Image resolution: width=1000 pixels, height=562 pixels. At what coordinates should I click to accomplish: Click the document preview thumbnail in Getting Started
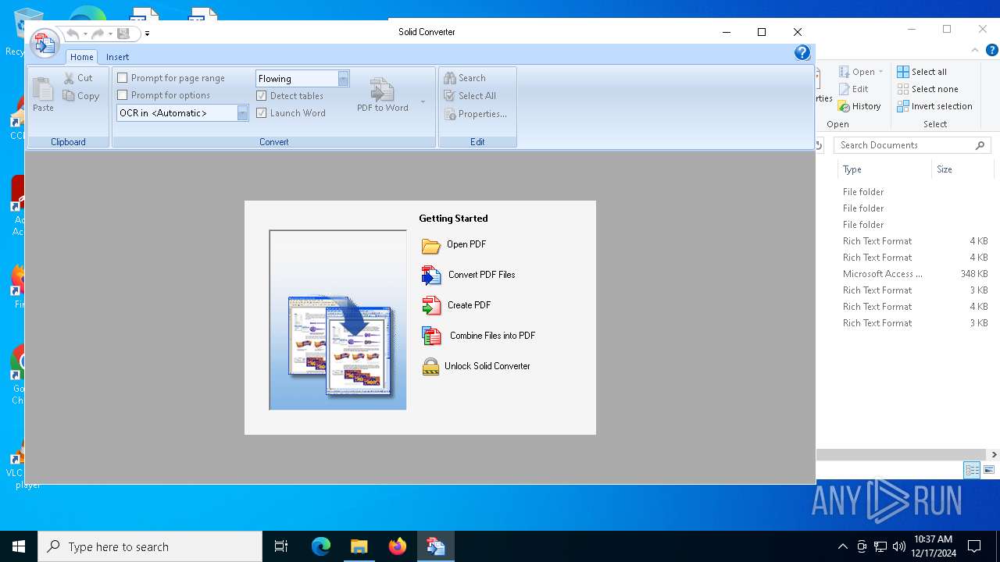[337, 320]
